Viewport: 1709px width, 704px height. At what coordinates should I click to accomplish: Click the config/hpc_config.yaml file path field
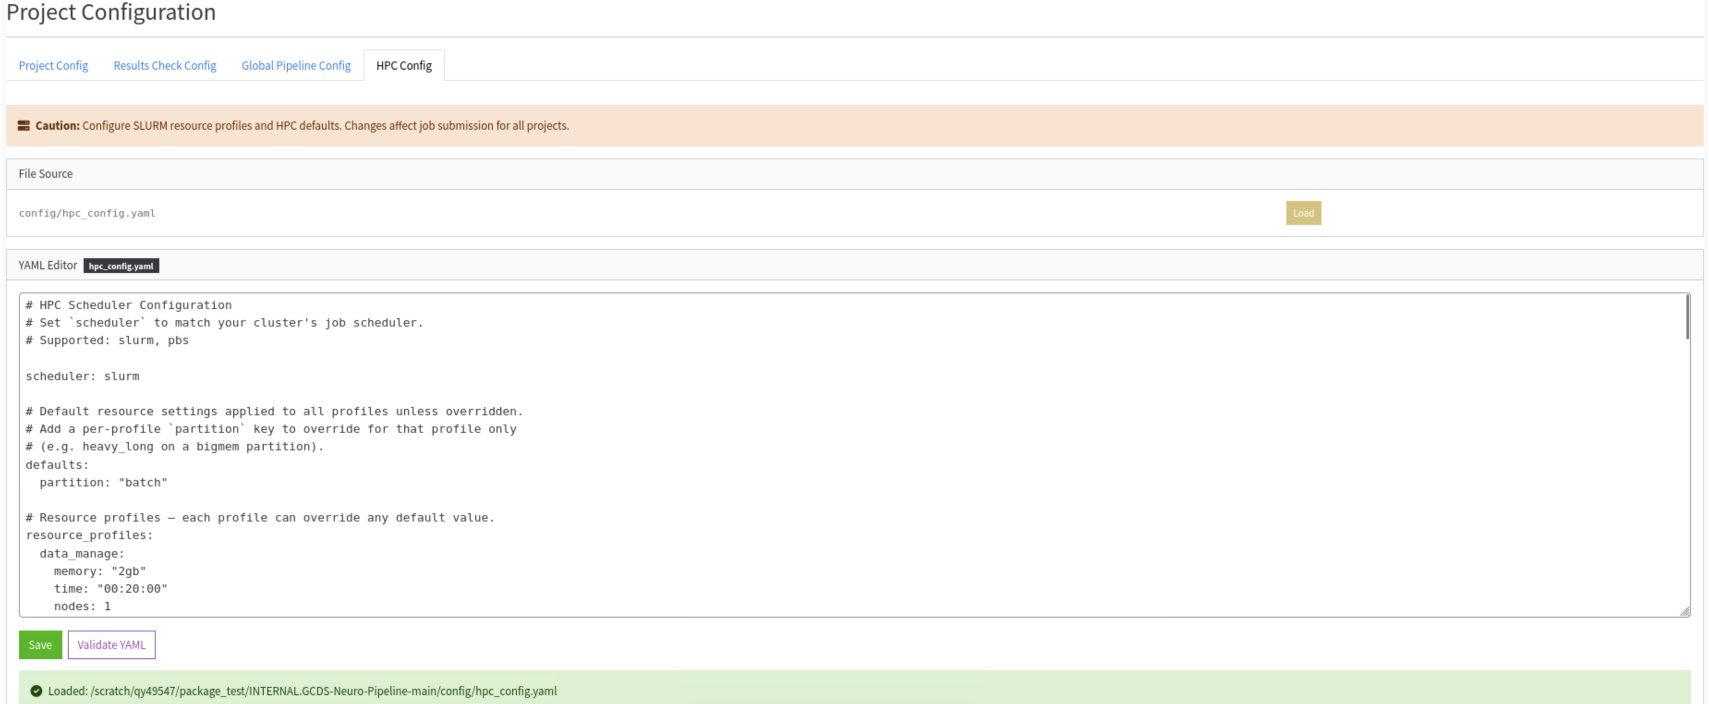[87, 213]
